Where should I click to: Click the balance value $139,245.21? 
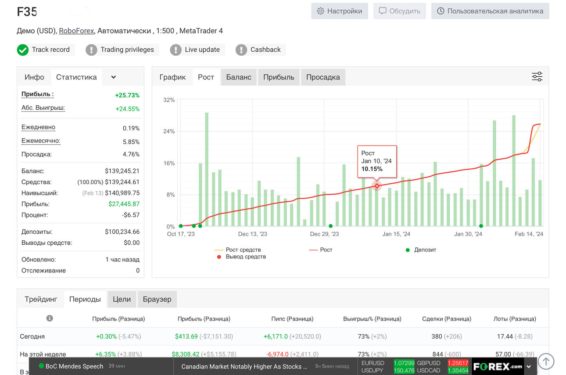(122, 171)
